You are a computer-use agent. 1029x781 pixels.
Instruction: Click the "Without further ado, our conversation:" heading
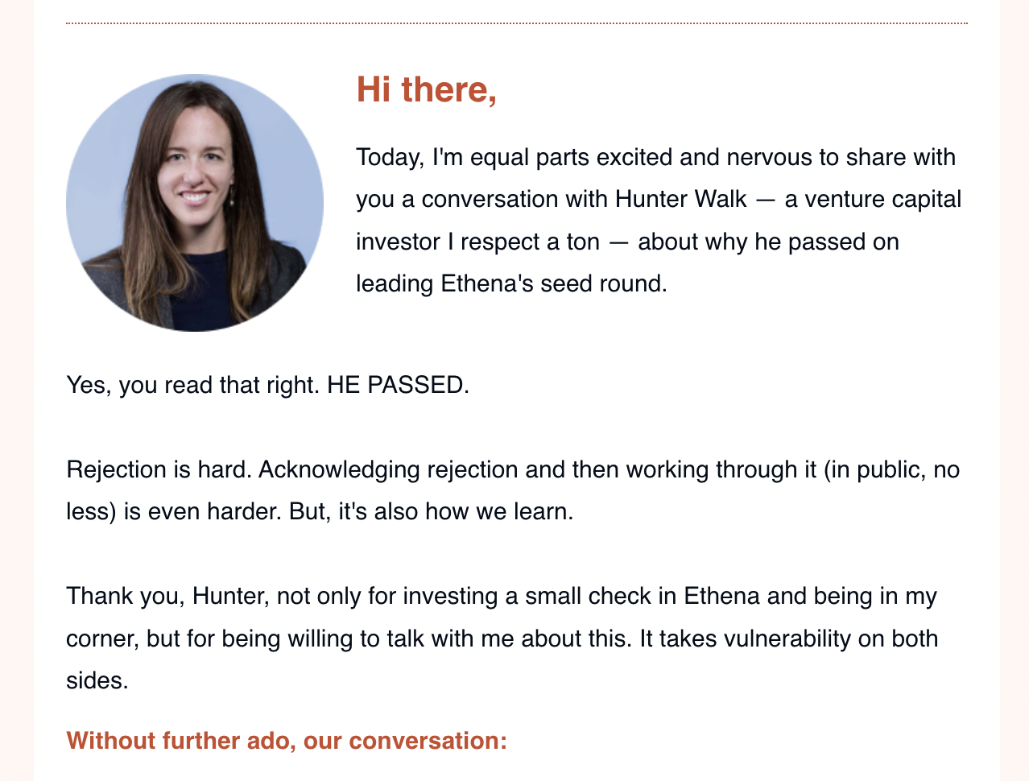[x=287, y=740]
